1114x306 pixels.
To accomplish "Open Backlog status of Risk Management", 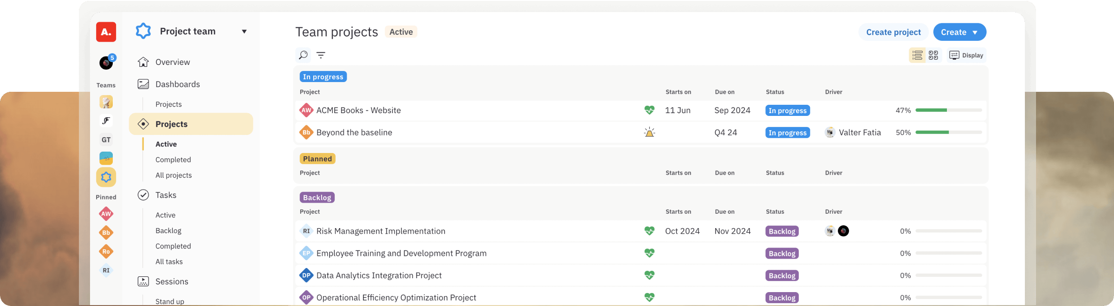I will tap(782, 231).
